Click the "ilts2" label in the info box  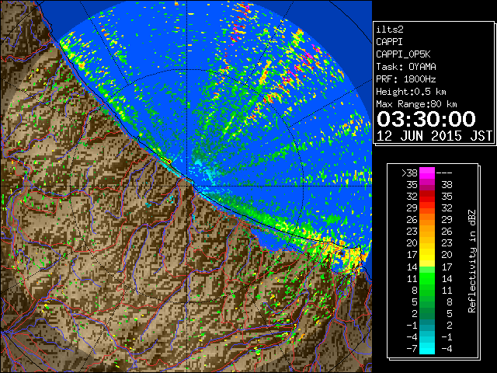[390, 30]
